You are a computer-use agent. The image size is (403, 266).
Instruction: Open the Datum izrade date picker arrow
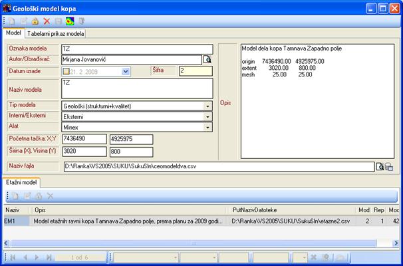coord(126,71)
